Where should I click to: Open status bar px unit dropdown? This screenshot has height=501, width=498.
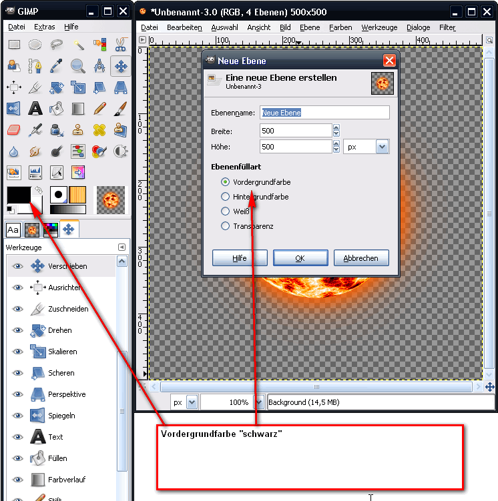tap(192, 402)
